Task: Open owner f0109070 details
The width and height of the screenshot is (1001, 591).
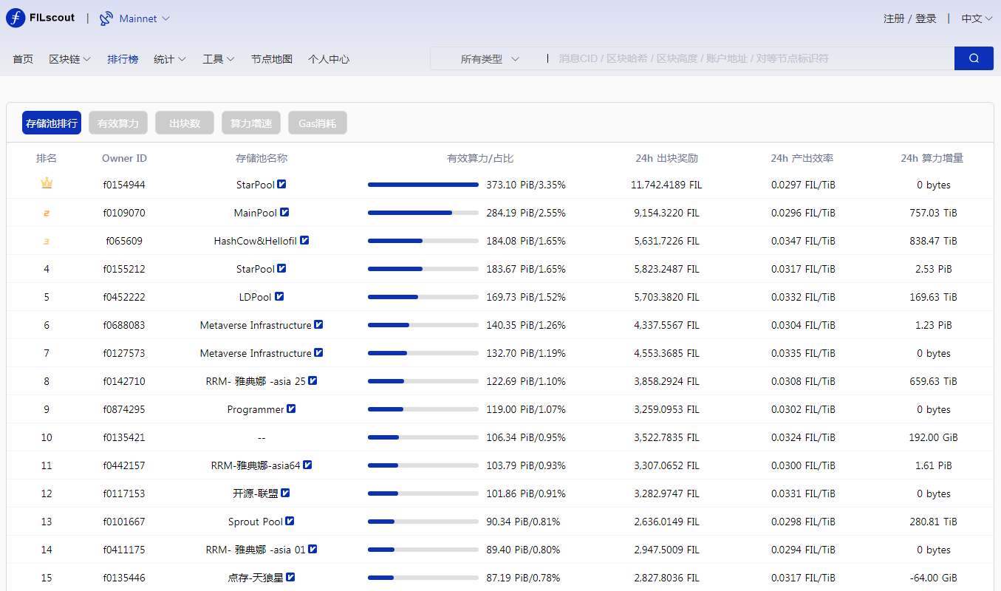Action: [124, 213]
